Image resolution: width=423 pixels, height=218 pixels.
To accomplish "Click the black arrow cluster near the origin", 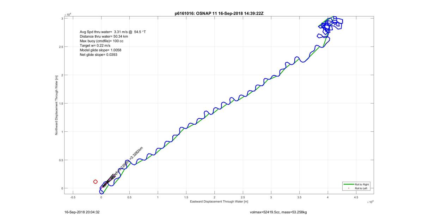I will [x=109, y=180].
